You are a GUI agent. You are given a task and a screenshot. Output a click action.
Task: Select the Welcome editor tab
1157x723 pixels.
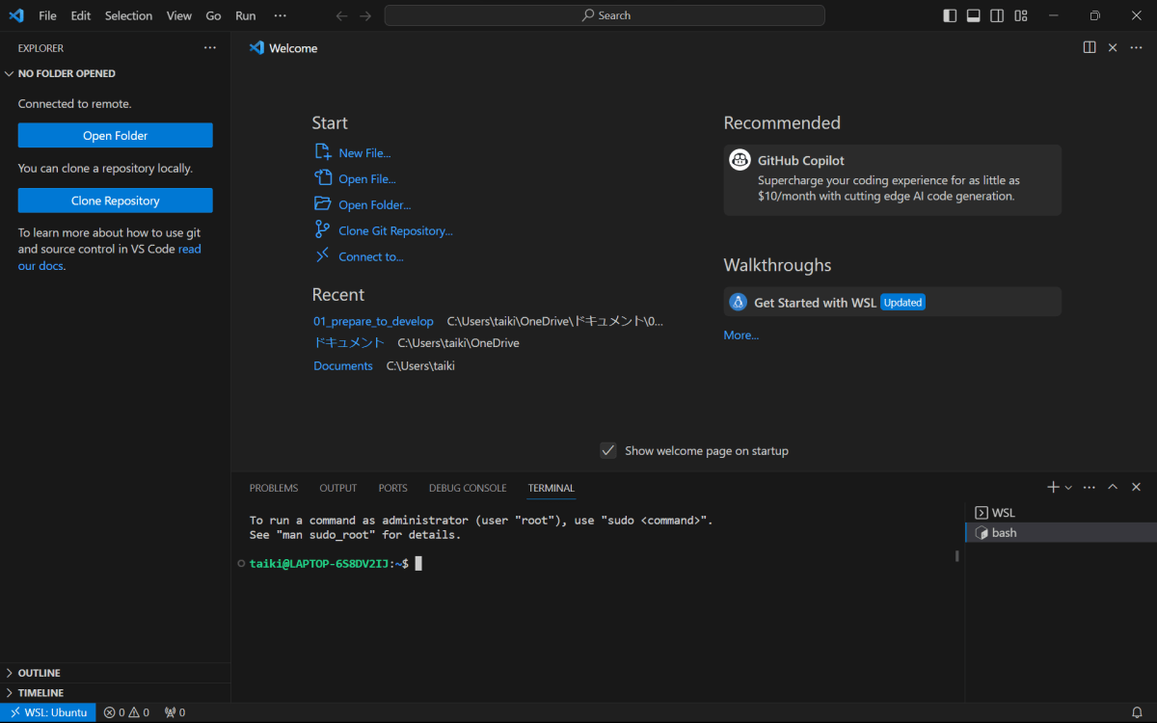283,48
